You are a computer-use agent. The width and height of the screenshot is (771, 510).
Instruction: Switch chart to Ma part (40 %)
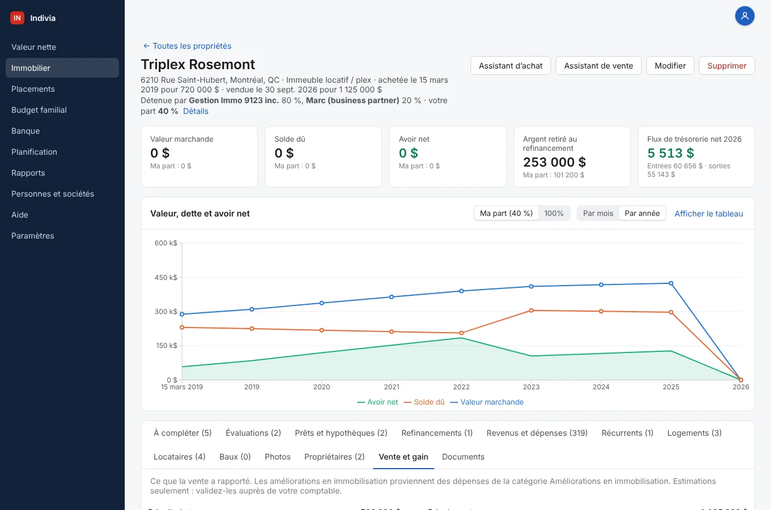click(x=506, y=214)
